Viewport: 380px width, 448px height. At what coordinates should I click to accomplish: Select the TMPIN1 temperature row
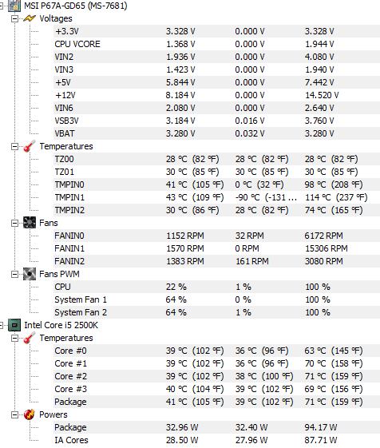tap(216, 197)
